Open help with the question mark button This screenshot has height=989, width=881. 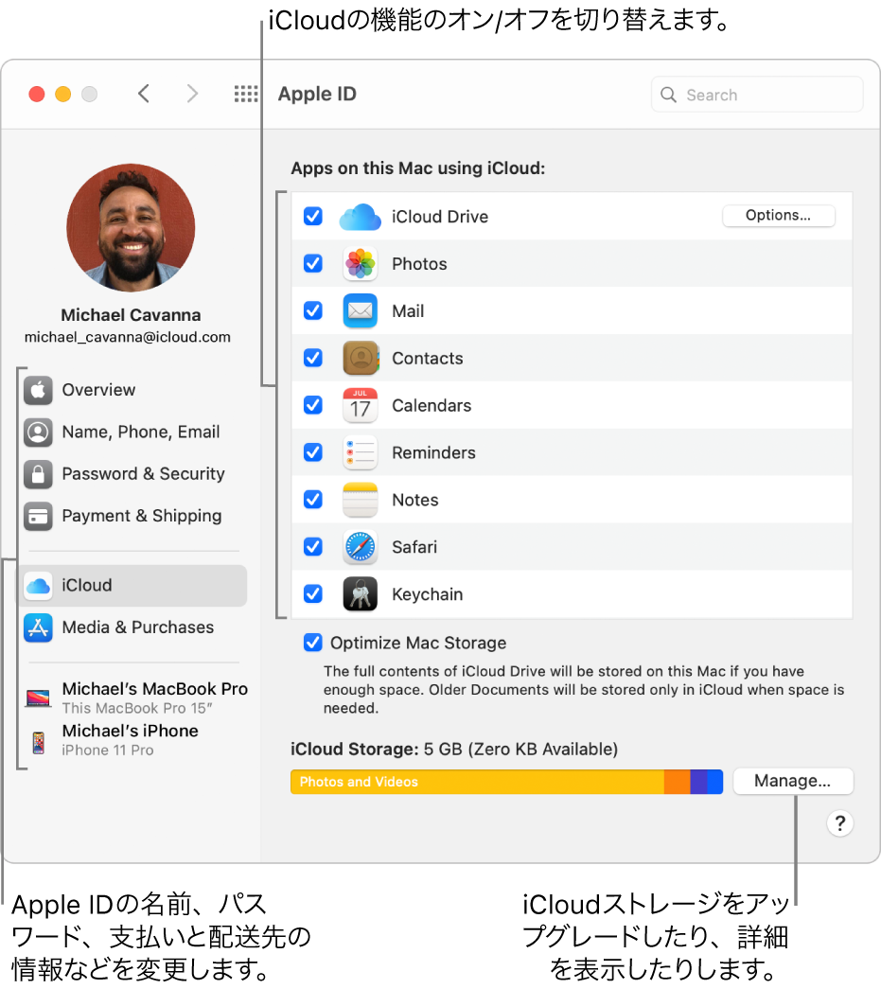840,823
